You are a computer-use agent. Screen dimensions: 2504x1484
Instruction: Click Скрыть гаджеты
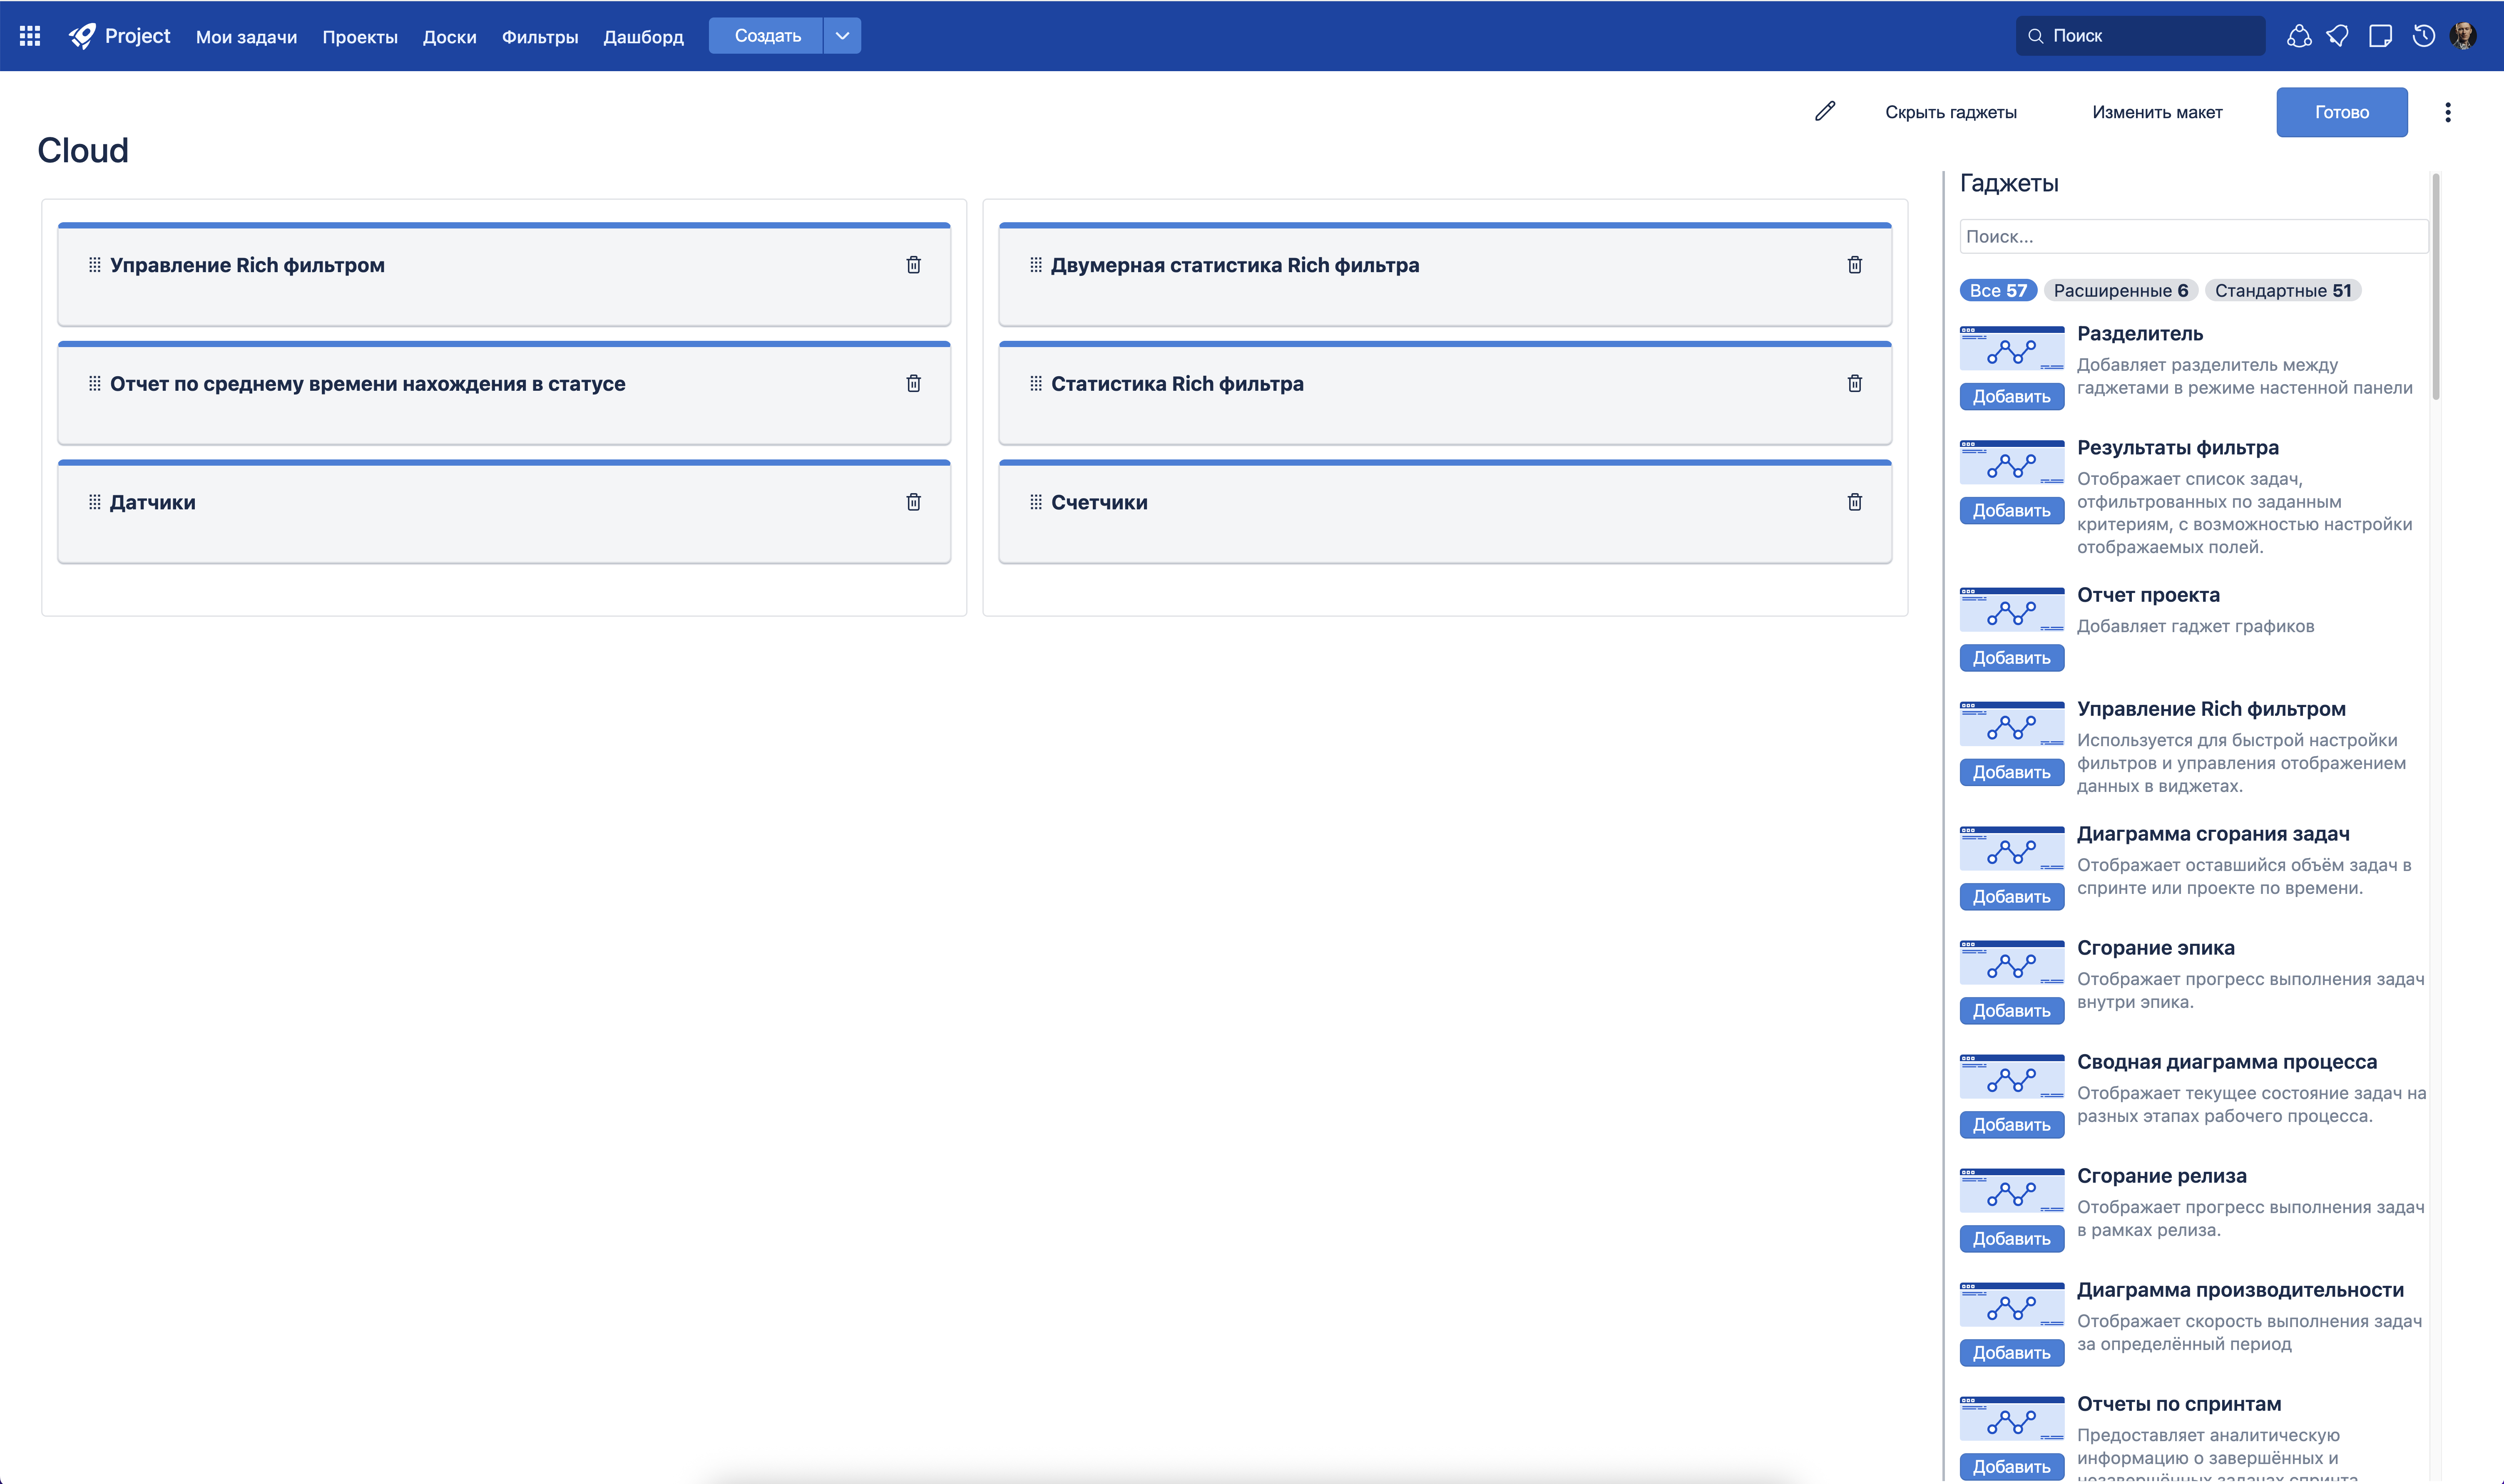(x=1951, y=112)
